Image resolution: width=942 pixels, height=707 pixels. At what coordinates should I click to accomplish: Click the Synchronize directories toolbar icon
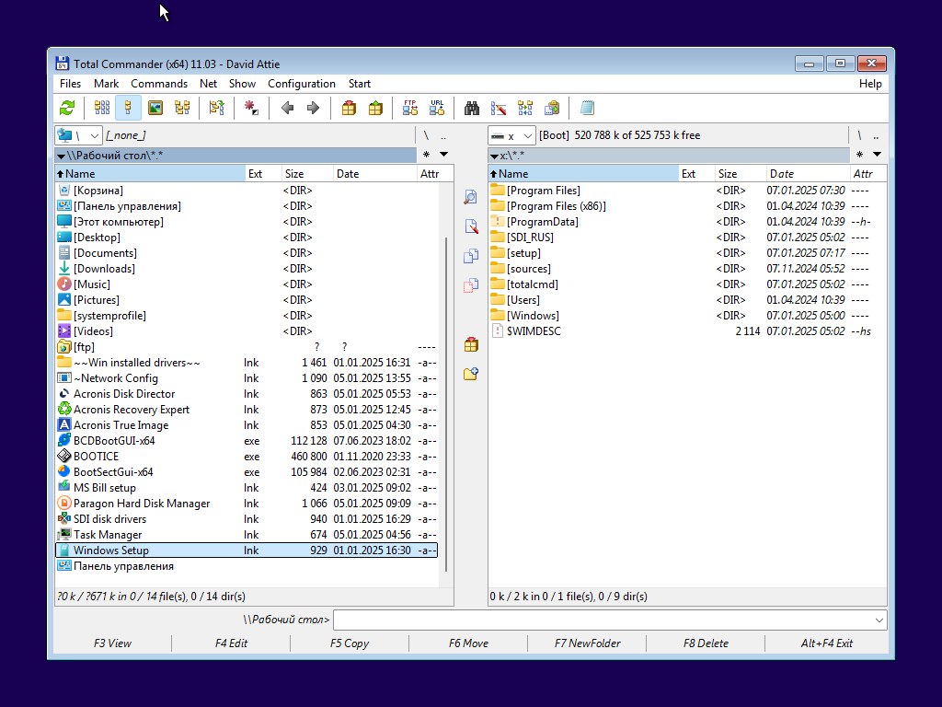525,109
